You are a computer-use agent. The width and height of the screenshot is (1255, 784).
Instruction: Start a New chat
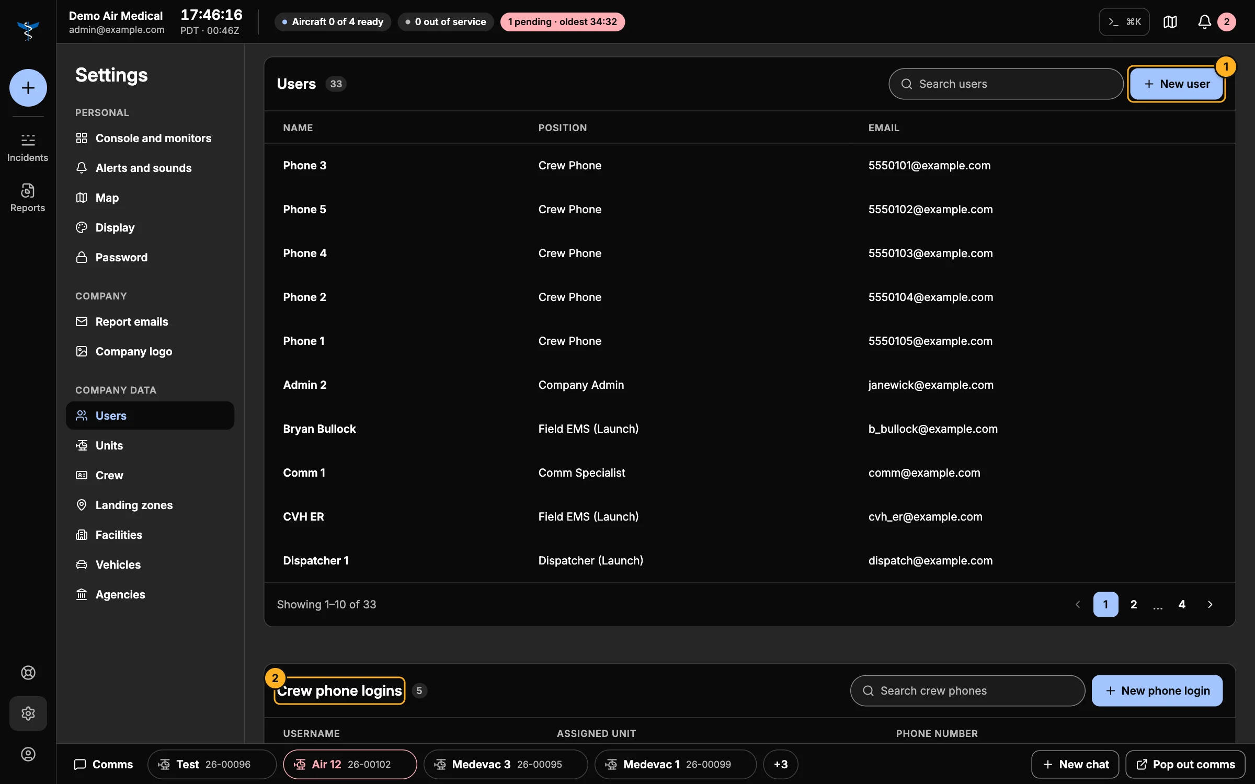(1075, 764)
